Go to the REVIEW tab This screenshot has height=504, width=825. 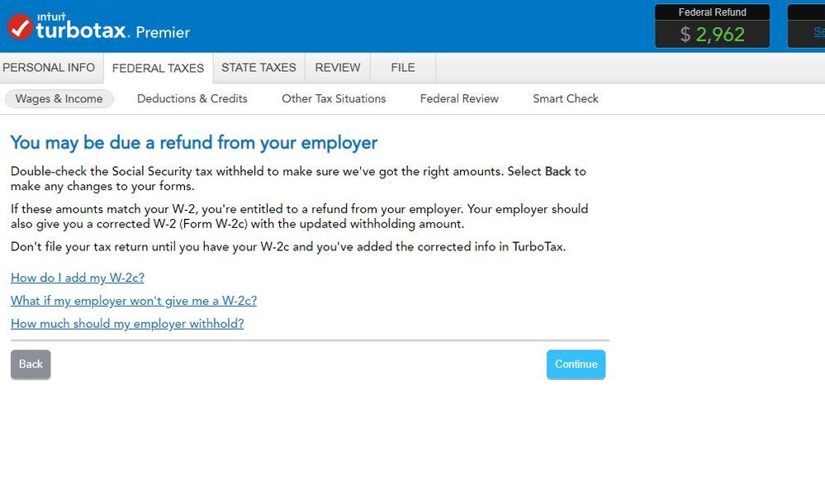338,68
